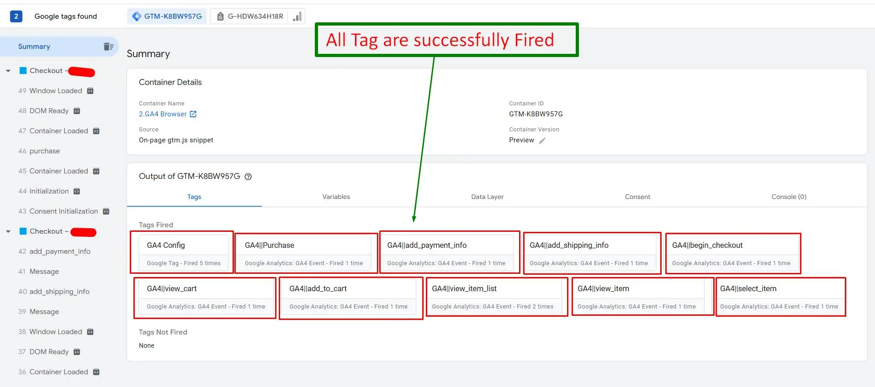
Task: Click the pencil edit icon next to Preview
Action: 542,141
